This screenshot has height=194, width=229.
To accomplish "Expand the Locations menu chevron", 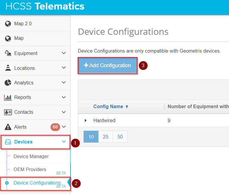I will pyautogui.click(x=64, y=68).
